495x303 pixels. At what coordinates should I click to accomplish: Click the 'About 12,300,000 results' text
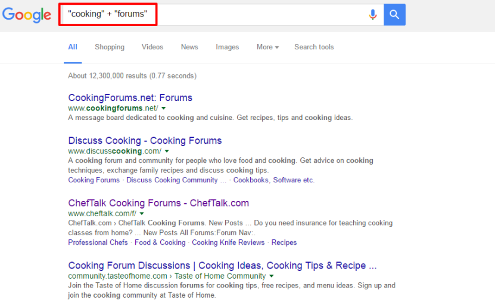(132, 76)
